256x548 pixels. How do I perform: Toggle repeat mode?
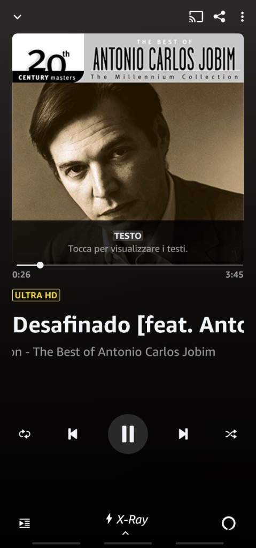point(25,434)
